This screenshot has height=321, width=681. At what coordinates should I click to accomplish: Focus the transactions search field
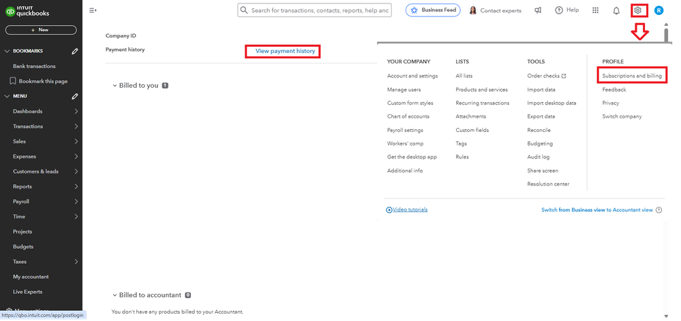click(314, 10)
